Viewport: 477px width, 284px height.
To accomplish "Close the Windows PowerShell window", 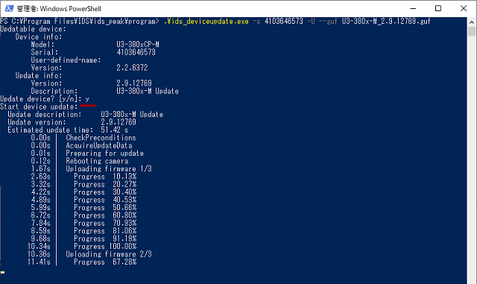I will point(464,8).
